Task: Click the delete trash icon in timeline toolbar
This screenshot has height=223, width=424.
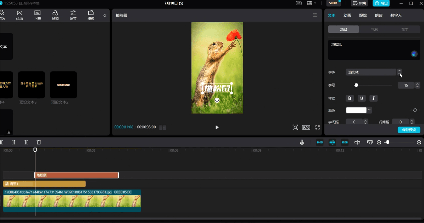Action: 39,142
